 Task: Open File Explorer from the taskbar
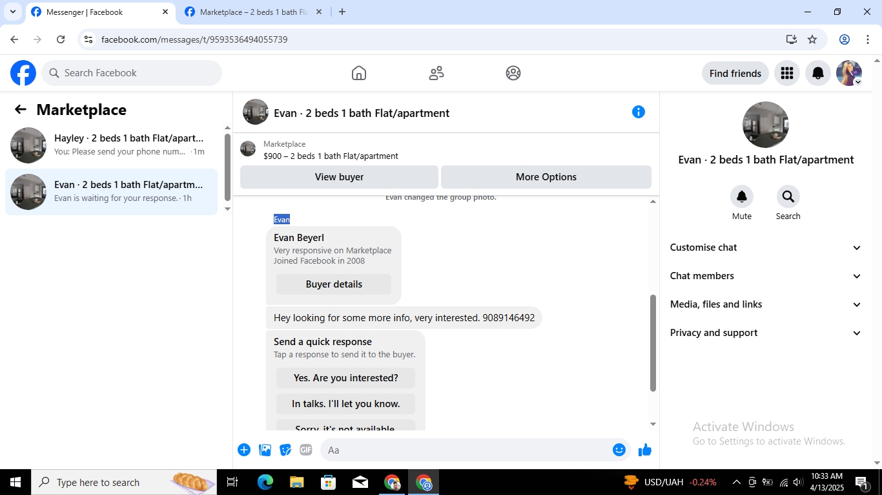tap(296, 482)
